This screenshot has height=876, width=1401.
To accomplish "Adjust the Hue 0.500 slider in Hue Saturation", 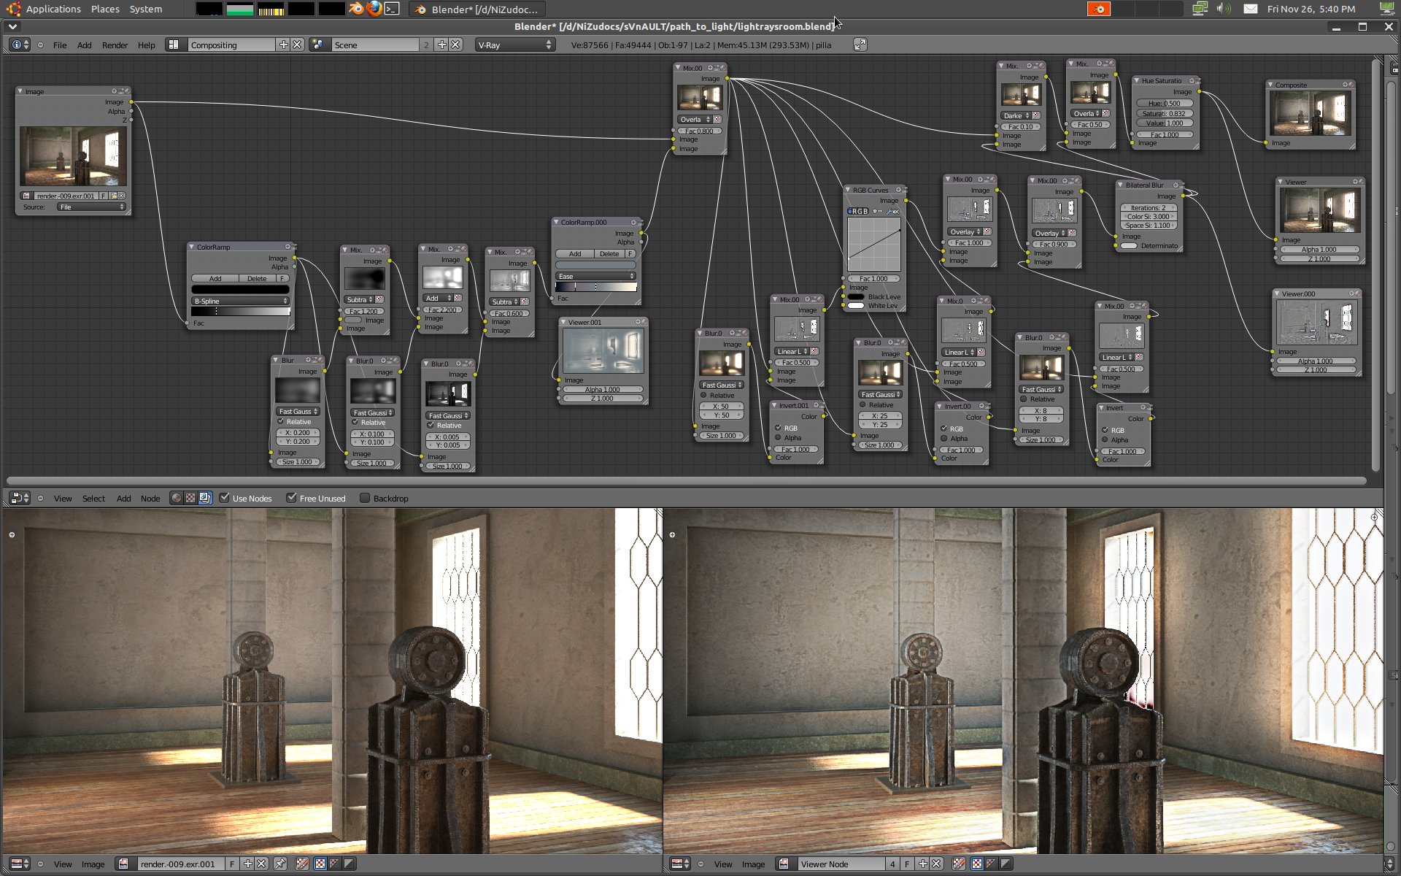I will tap(1165, 103).
